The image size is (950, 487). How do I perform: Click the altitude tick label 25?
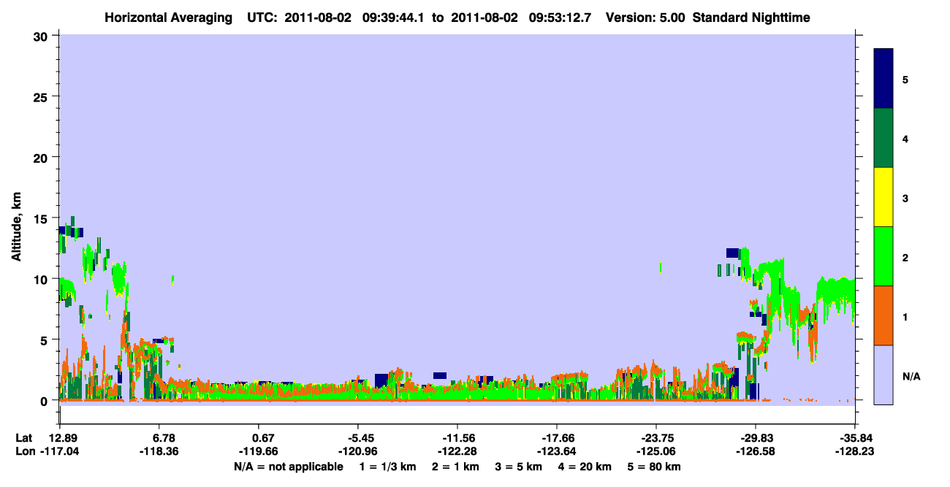pos(41,96)
